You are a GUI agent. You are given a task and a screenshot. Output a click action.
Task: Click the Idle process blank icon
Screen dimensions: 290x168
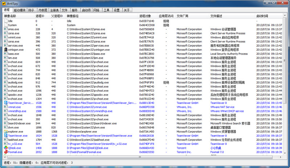click(x=6, y=21)
